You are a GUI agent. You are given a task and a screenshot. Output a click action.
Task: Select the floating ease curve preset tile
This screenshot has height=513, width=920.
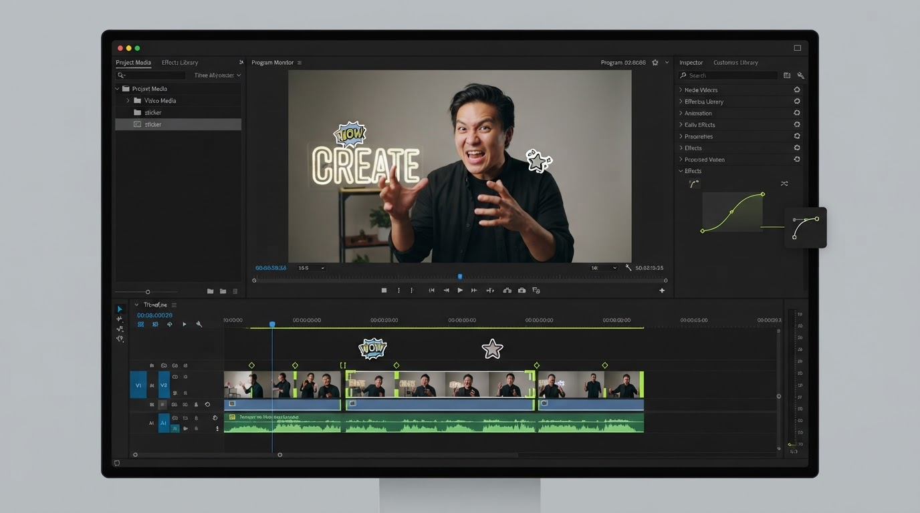point(805,228)
